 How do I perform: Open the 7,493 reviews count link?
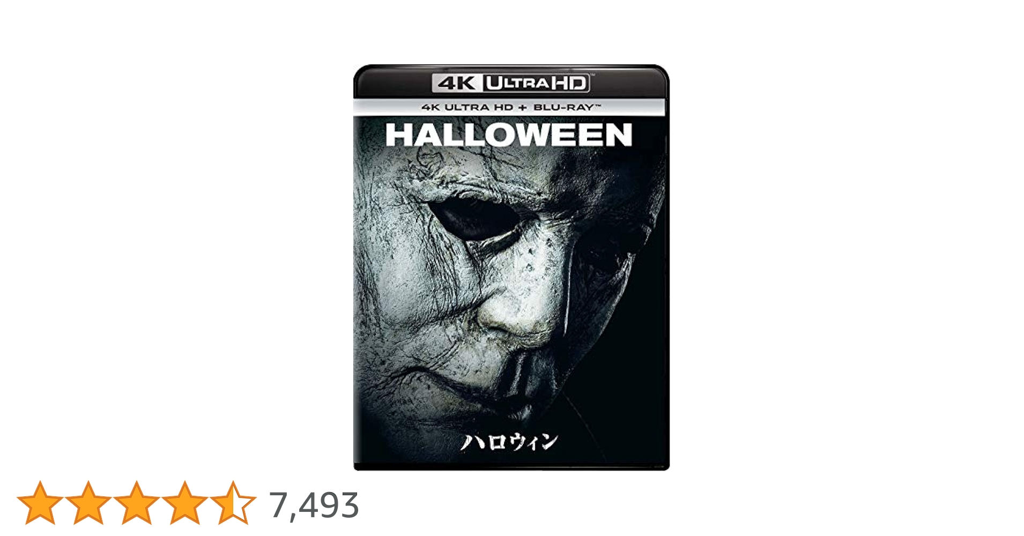coord(314,505)
